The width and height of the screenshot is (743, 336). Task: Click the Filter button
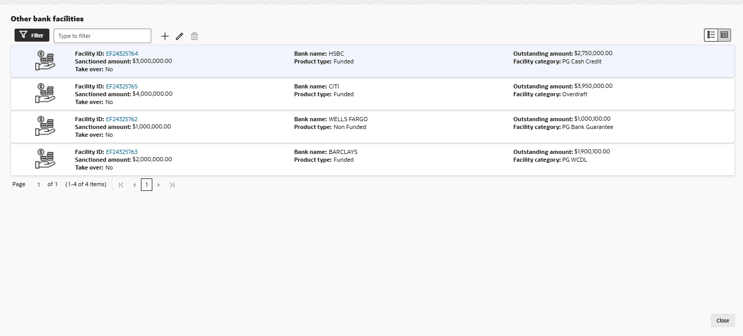(x=32, y=35)
